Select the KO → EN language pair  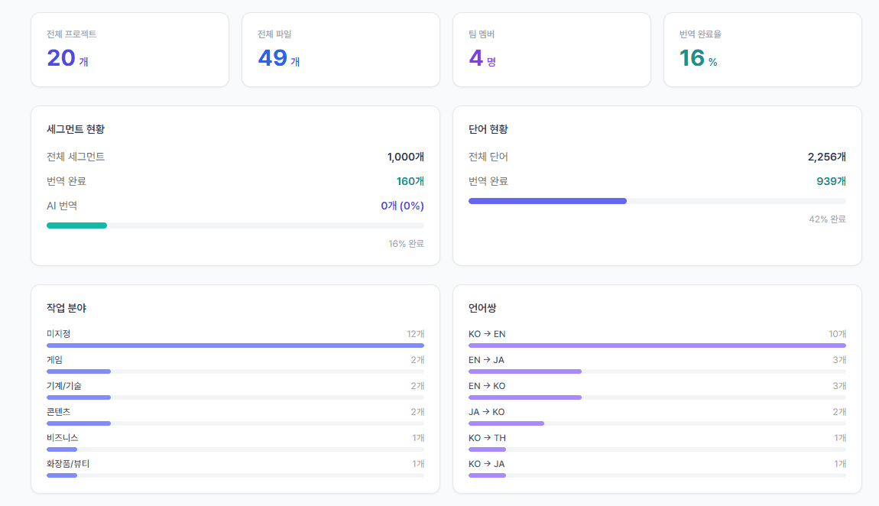point(657,339)
